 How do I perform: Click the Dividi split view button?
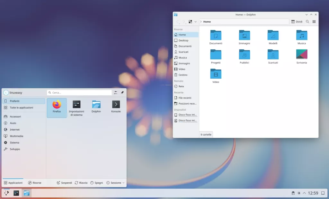pyautogui.click(x=297, y=22)
